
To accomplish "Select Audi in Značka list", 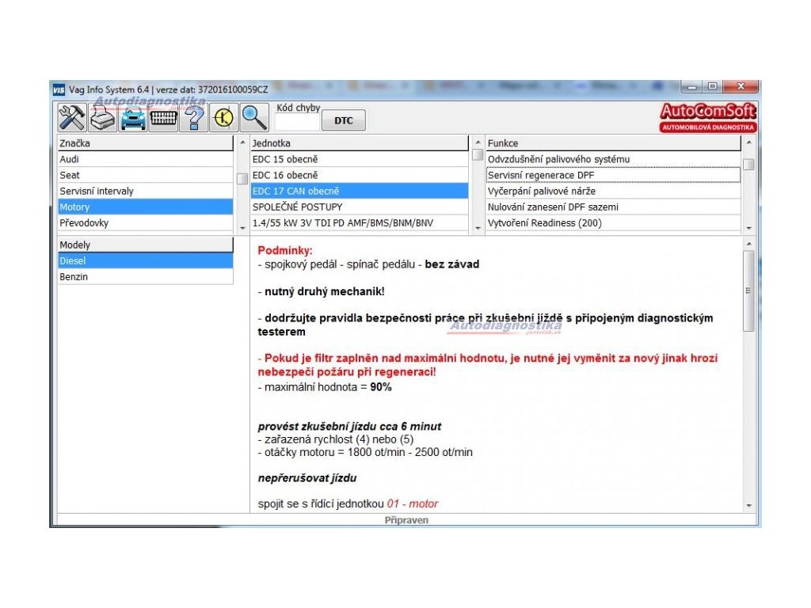I will (x=146, y=159).
